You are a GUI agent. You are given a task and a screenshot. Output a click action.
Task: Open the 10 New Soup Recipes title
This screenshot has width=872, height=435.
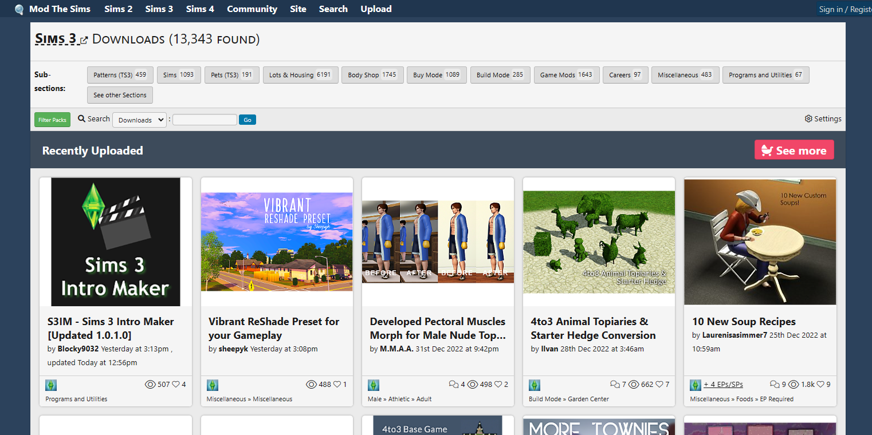click(x=744, y=322)
